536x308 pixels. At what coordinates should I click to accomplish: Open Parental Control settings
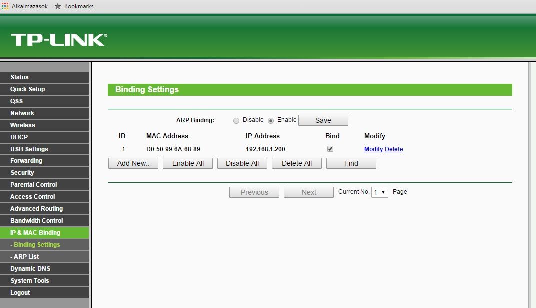click(x=44, y=184)
